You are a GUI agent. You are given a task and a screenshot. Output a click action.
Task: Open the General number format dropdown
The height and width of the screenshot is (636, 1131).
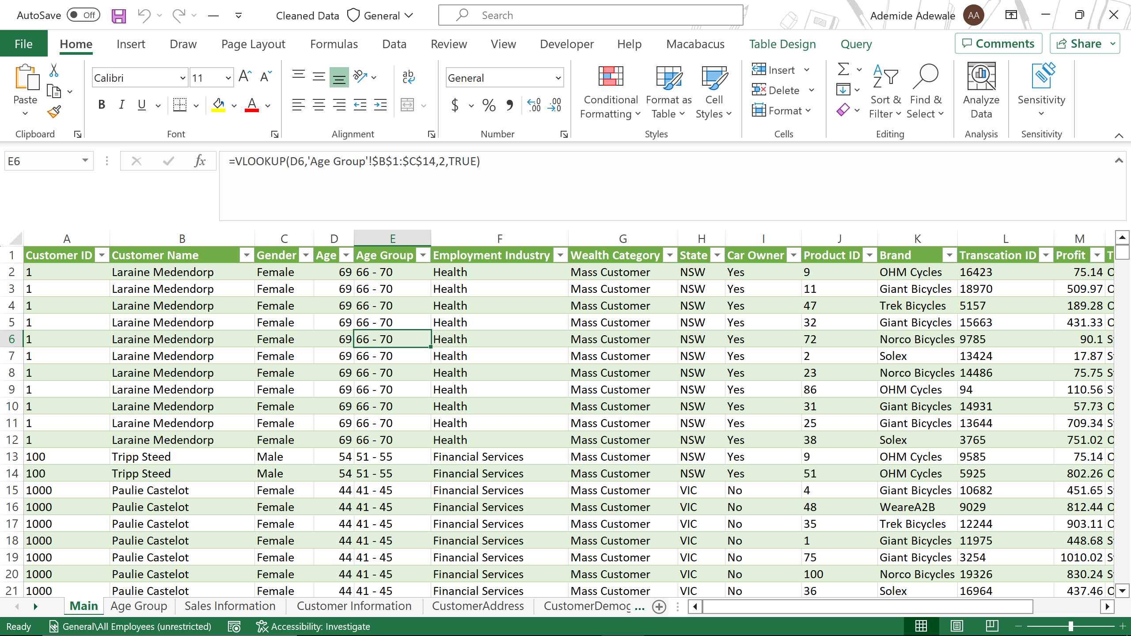click(x=558, y=78)
